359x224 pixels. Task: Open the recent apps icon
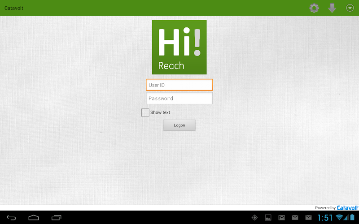[56, 218]
